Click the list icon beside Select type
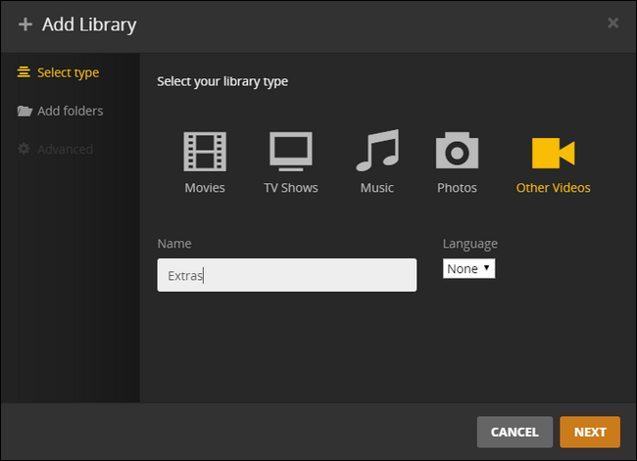The image size is (637, 461). (x=24, y=72)
